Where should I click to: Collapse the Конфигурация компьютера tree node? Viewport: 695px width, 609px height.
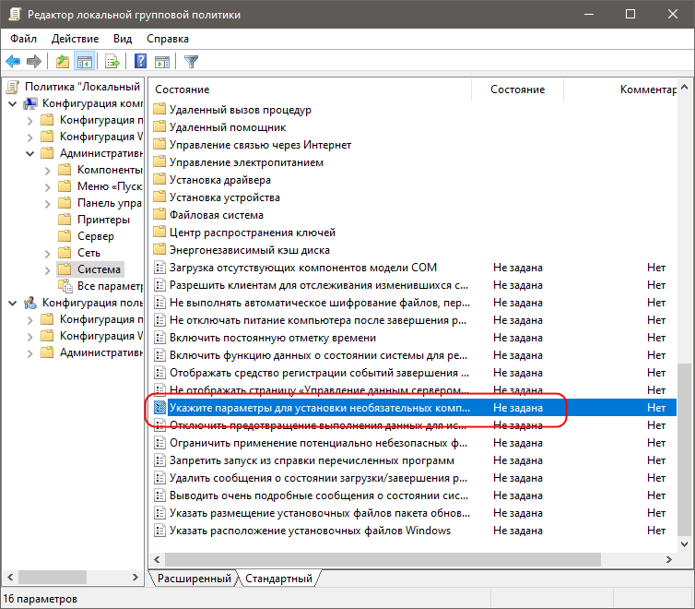[13, 103]
